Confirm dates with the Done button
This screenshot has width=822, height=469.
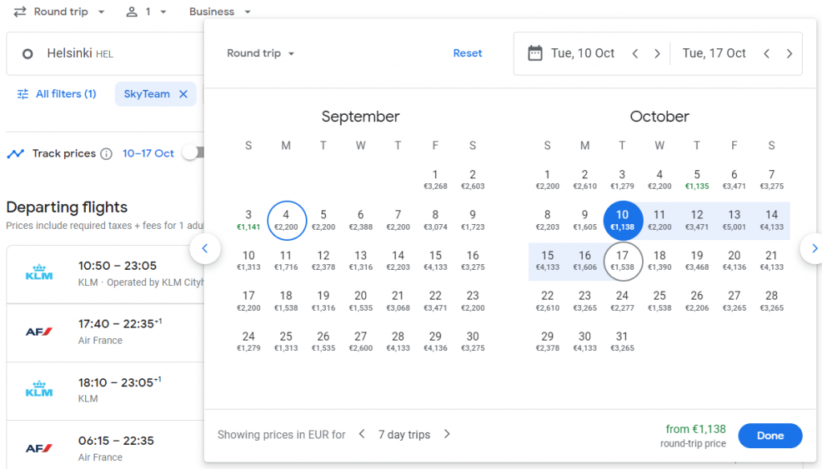pos(770,435)
